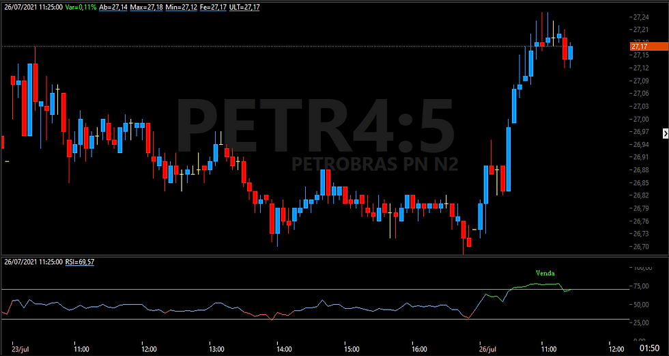Click the 13:00 time axis label

pyautogui.click(x=217, y=348)
